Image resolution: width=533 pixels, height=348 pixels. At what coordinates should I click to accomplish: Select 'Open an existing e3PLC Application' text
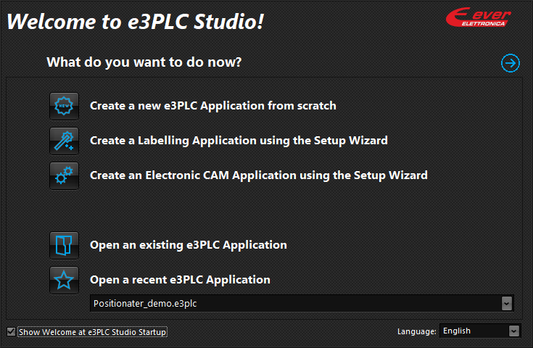189,245
